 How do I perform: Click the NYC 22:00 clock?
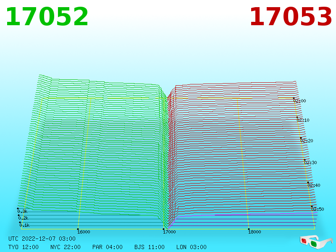point(66,247)
